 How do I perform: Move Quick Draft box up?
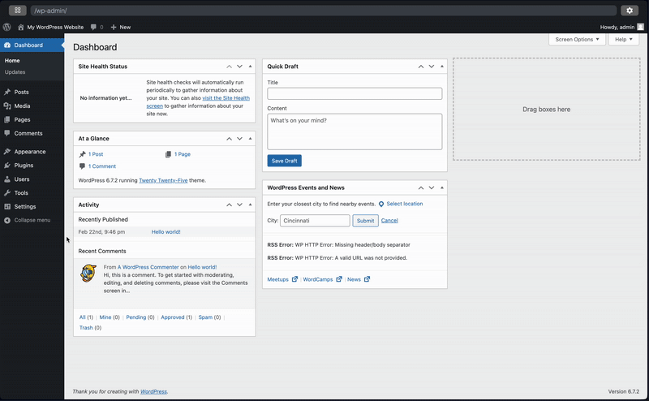click(x=421, y=67)
